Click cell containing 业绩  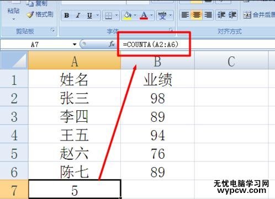click(157, 79)
